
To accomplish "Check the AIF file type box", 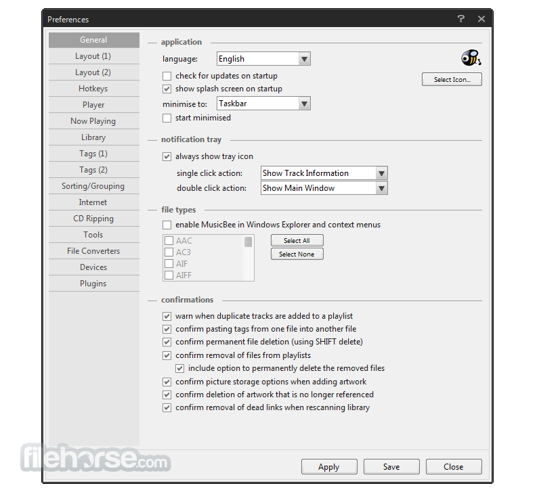I will pyautogui.click(x=169, y=263).
